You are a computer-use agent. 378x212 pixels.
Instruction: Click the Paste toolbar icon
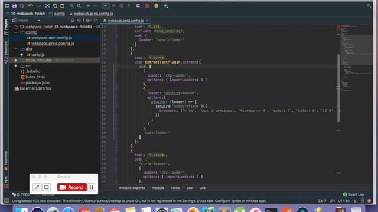63,6
